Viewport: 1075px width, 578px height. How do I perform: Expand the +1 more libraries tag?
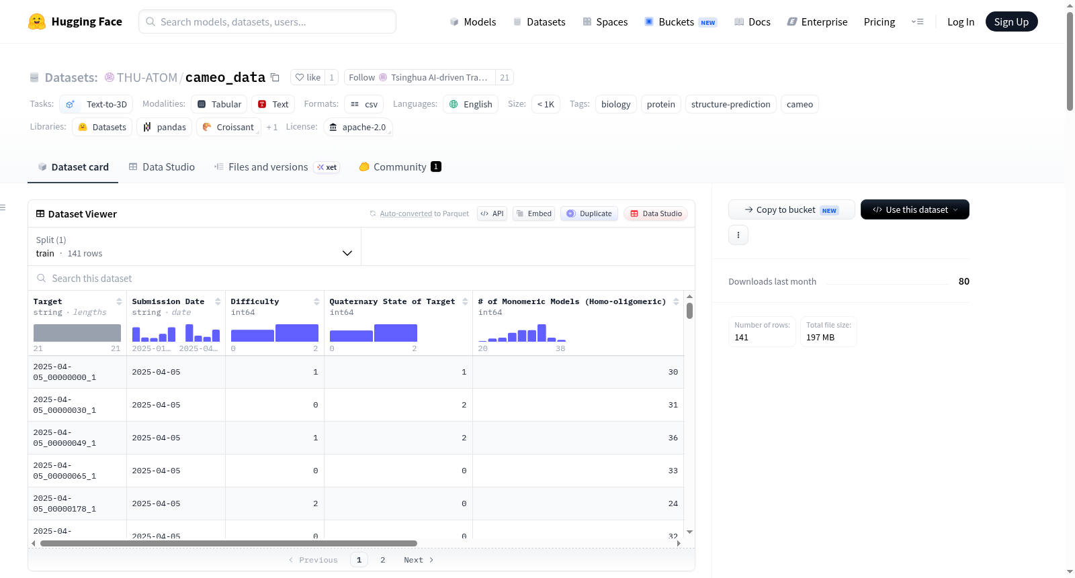(271, 127)
